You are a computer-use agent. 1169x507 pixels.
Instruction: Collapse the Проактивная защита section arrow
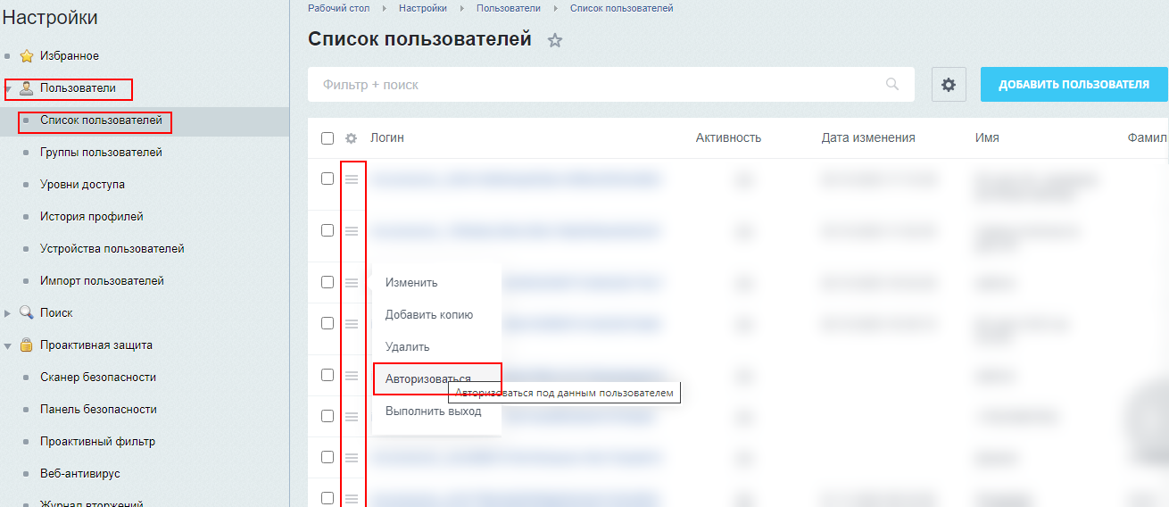point(8,345)
